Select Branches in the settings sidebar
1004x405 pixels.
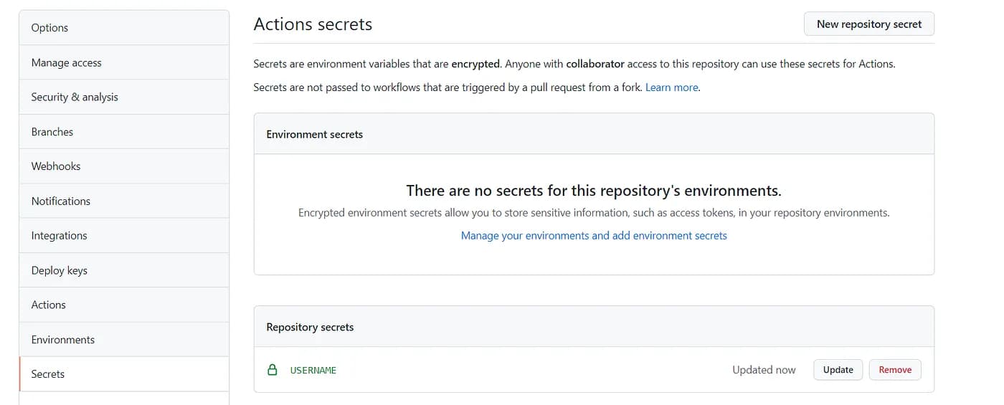(x=52, y=132)
